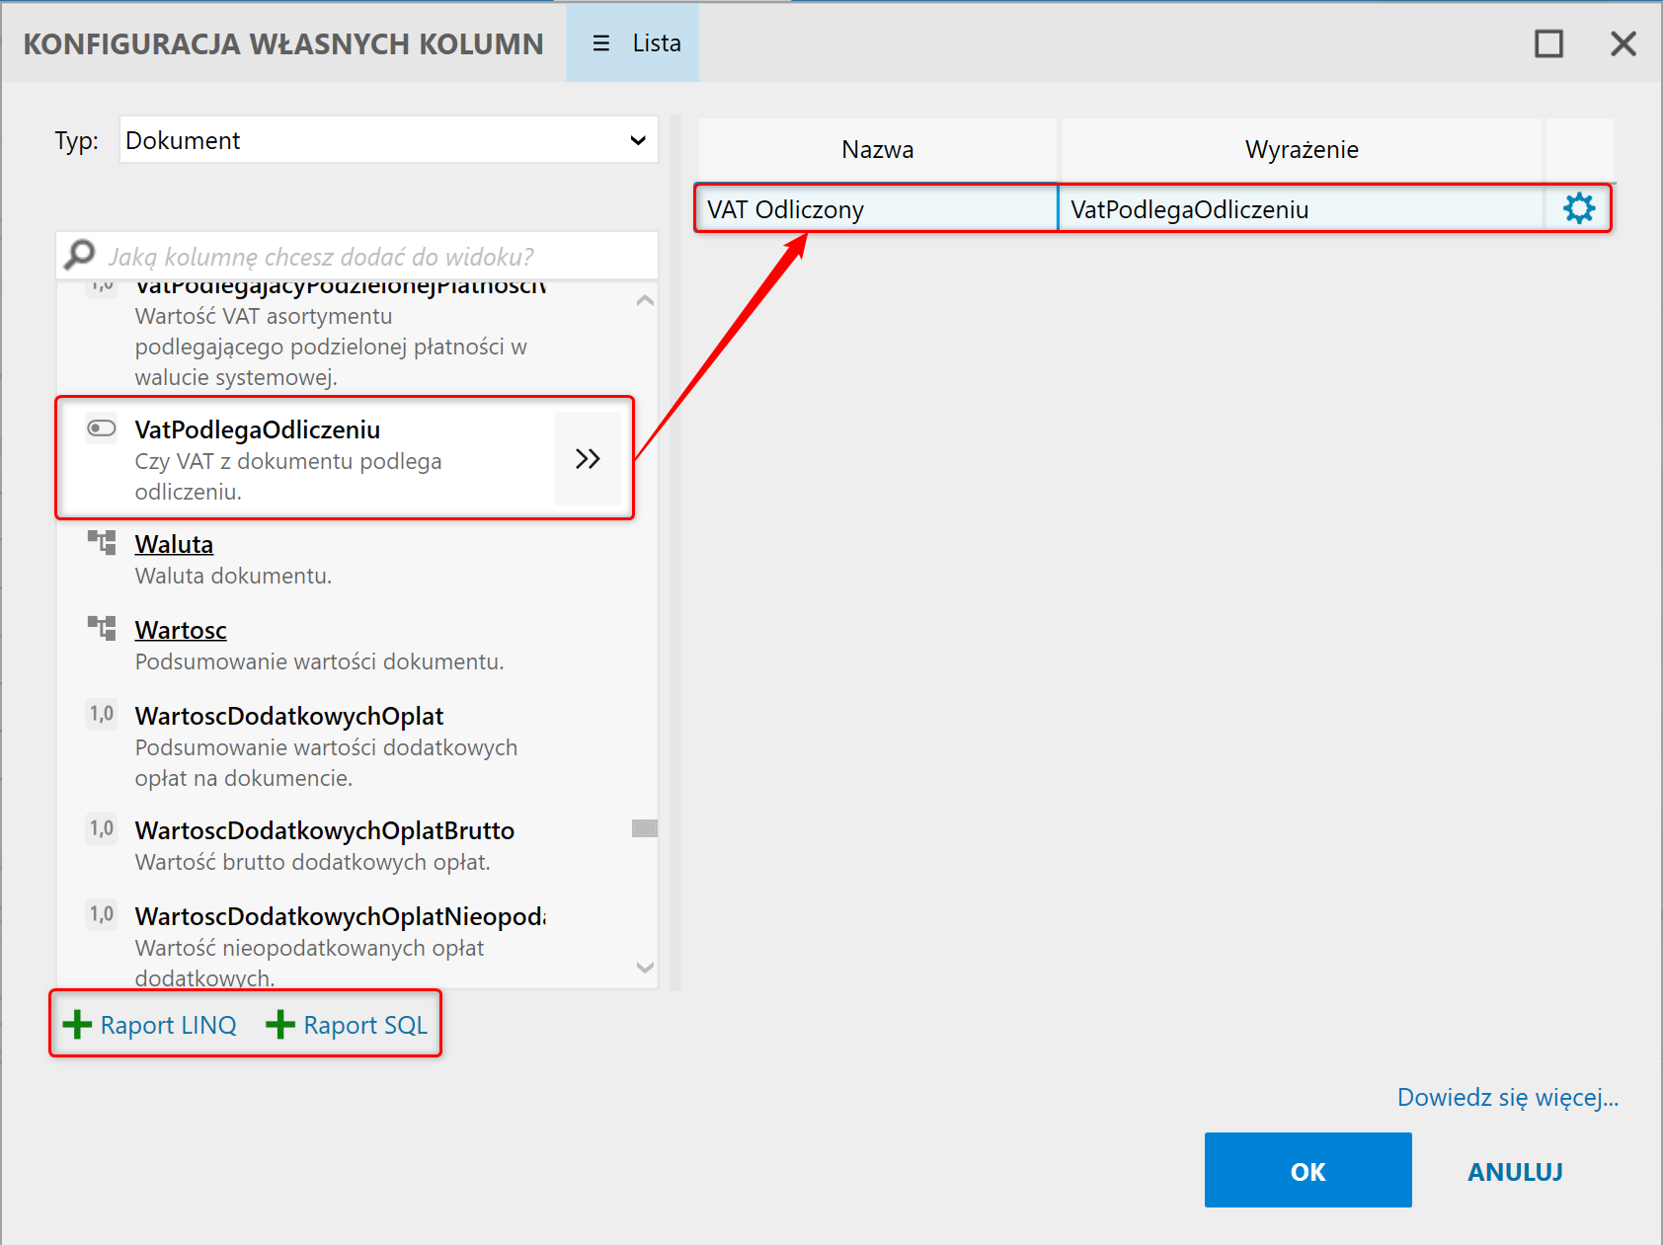Click the numeric icon beside WartoscDodatkowychOplatBrutto

[x=102, y=828]
